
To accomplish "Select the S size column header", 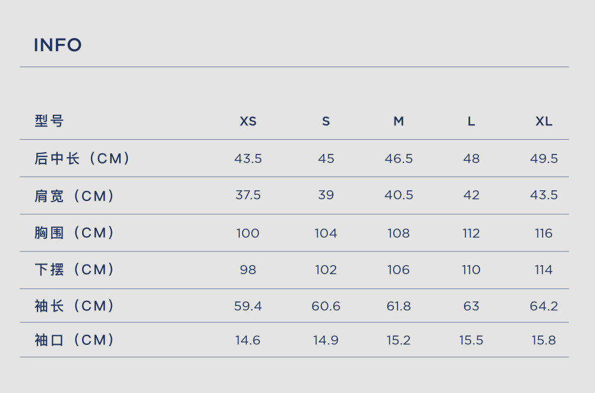I will [326, 121].
